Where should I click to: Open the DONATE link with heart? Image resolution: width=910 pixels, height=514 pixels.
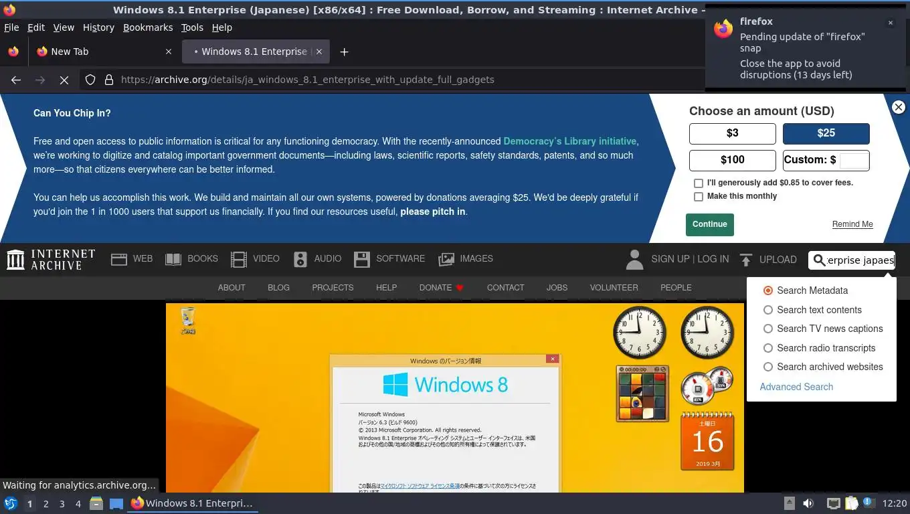coord(442,288)
